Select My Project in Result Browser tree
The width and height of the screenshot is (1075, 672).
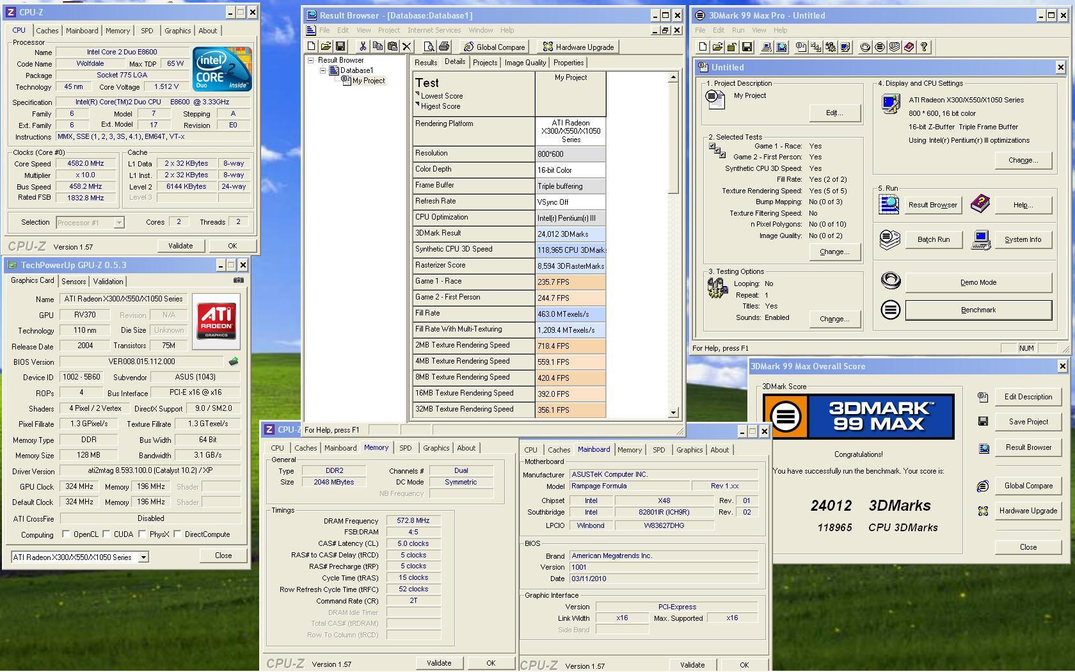369,81
